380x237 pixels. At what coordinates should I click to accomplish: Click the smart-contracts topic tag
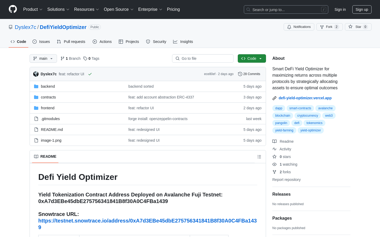(x=300, y=108)
